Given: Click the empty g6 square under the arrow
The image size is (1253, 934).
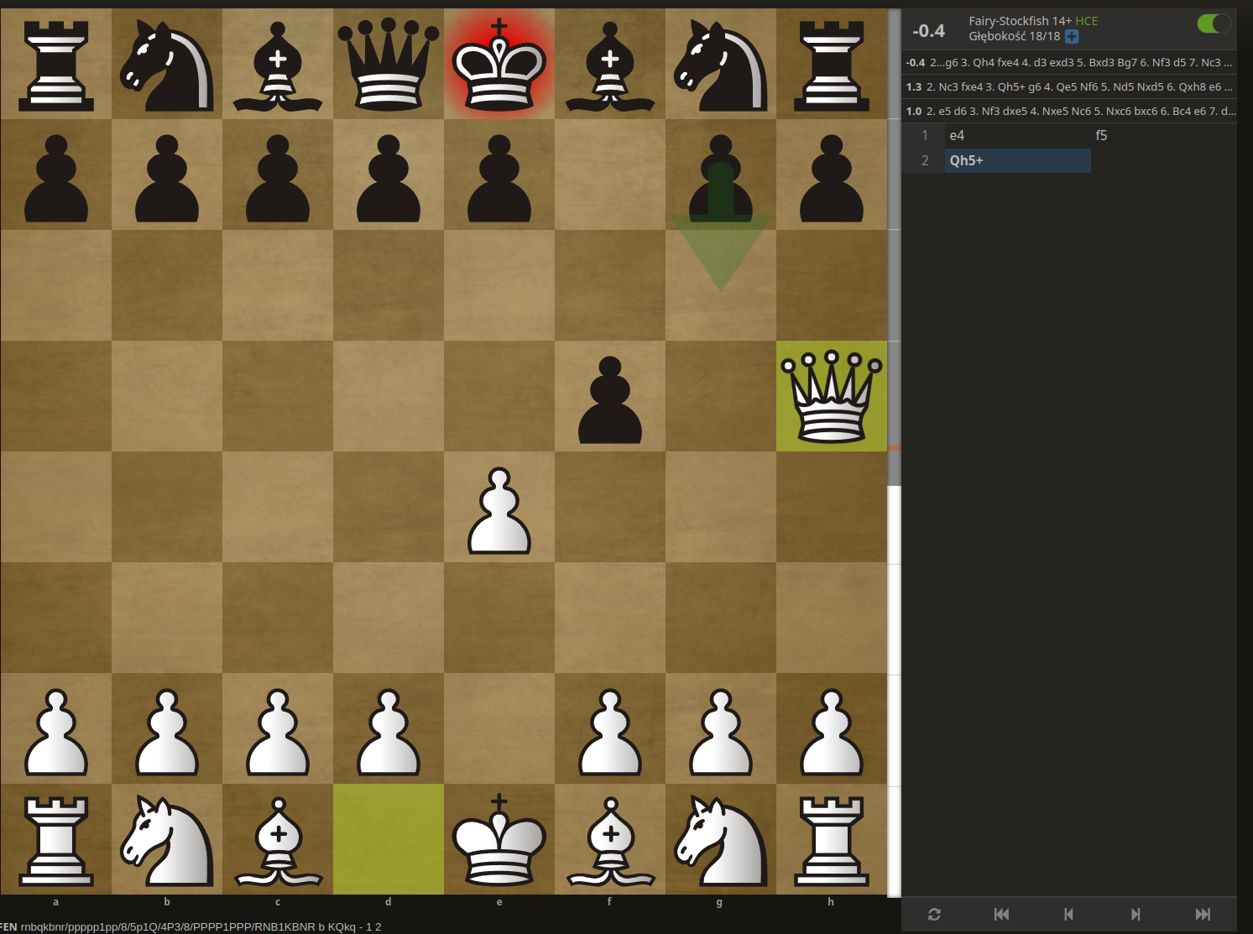Looking at the screenshot, I should (721, 285).
